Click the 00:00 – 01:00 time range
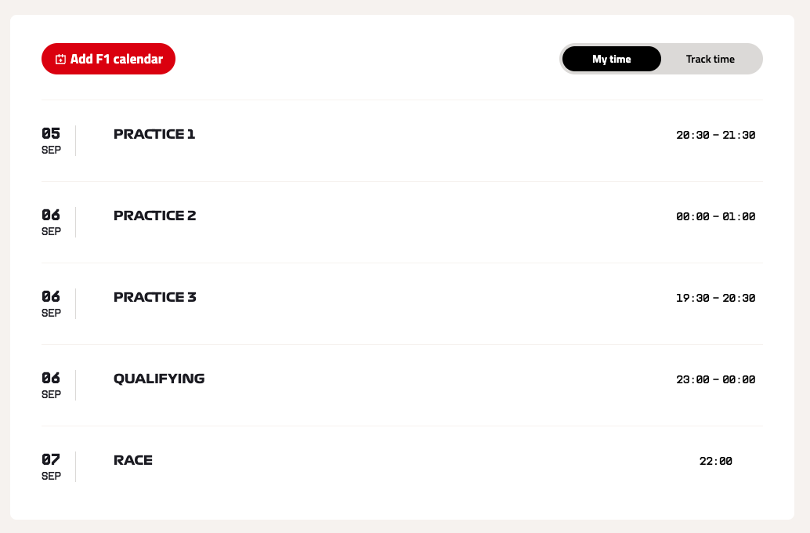The height and width of the screenshot is (533, 810). pyautogui.click(x=715, y=216)
